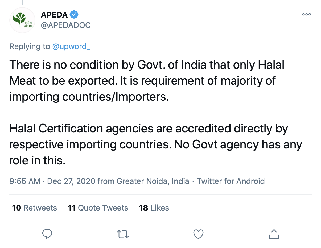Open the @APEDADOC handle link
Image resolution: width=321 pixels, height=248 pixels.
pos(66,25)
